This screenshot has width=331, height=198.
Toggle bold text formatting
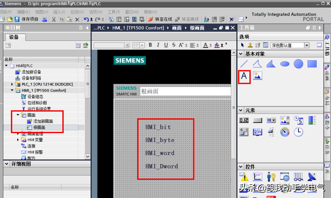click(x=150, y=45)
